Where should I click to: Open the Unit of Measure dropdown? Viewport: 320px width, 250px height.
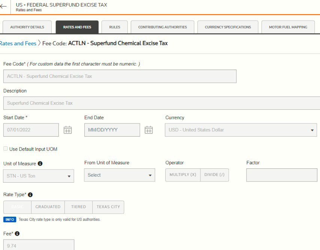point(39,176)
